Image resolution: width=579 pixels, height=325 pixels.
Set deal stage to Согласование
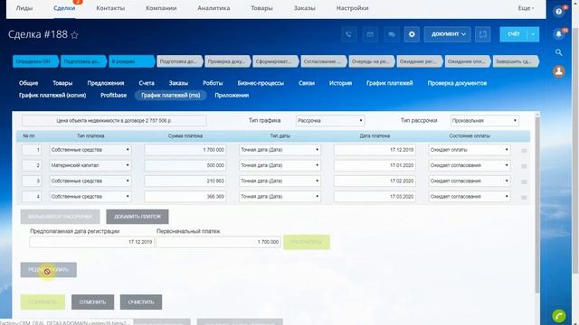(324, 61)
